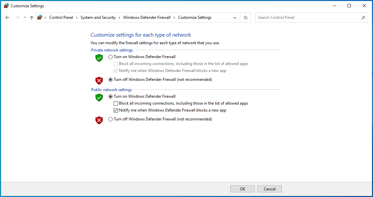This screenshot has width=373, height=197.
Task: Open the Recent locations dropdown arrow
Action: pyautogui.click(x=25, y=17)
